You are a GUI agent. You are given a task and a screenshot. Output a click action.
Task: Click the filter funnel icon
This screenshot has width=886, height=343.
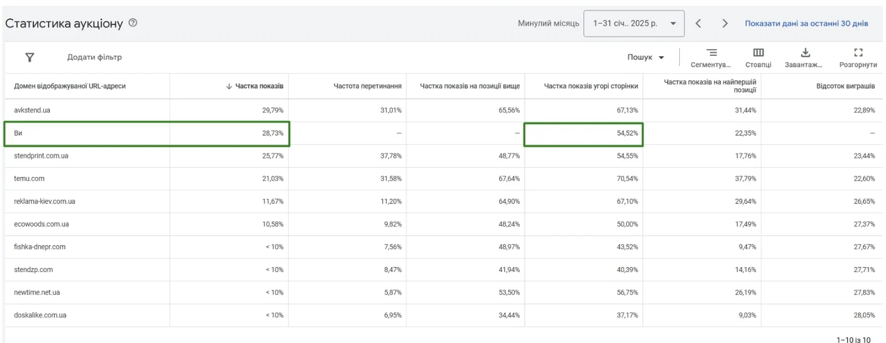pyautogui.click(x=30, y=57)
